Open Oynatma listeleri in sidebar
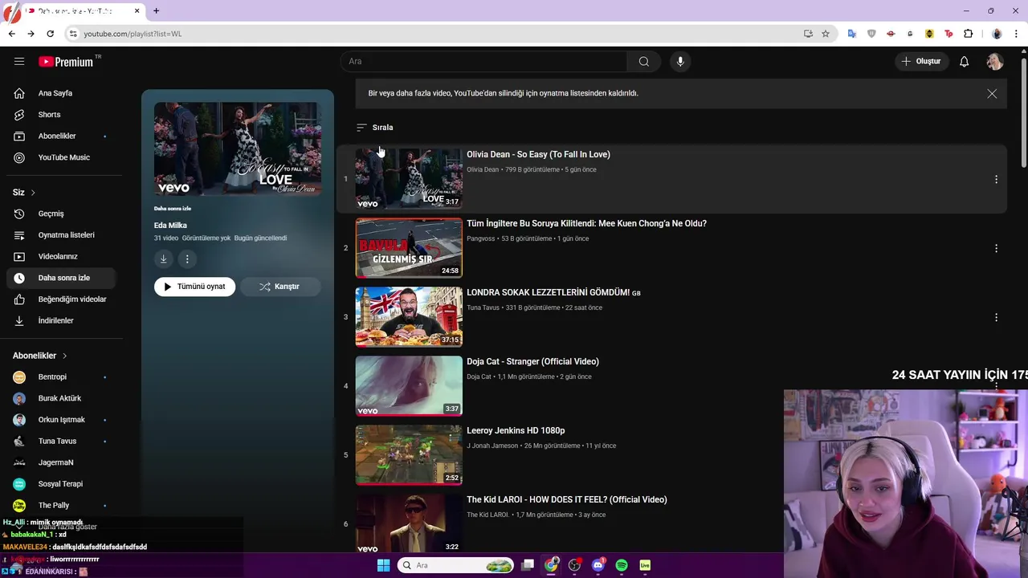Screen dimensions: 1028x578 tap(60, 235)
